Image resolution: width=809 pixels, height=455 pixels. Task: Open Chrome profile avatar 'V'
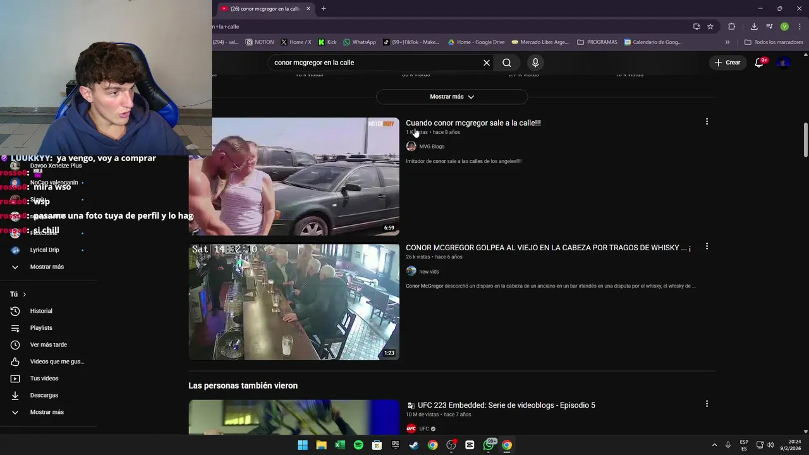(x=784, y=27)
